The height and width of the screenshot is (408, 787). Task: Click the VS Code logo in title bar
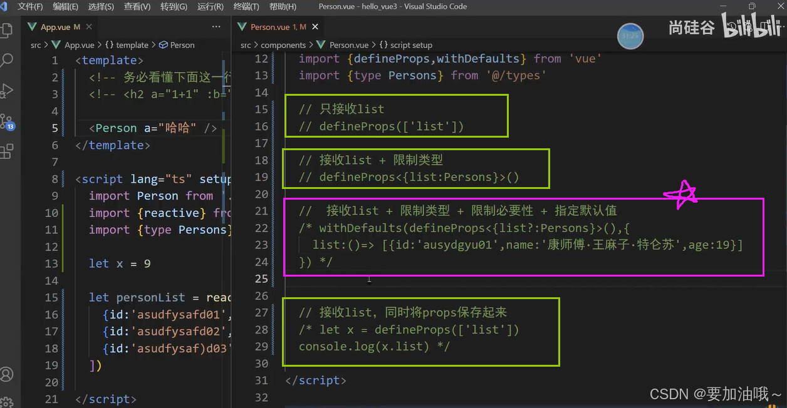click(x=3, y=6)
